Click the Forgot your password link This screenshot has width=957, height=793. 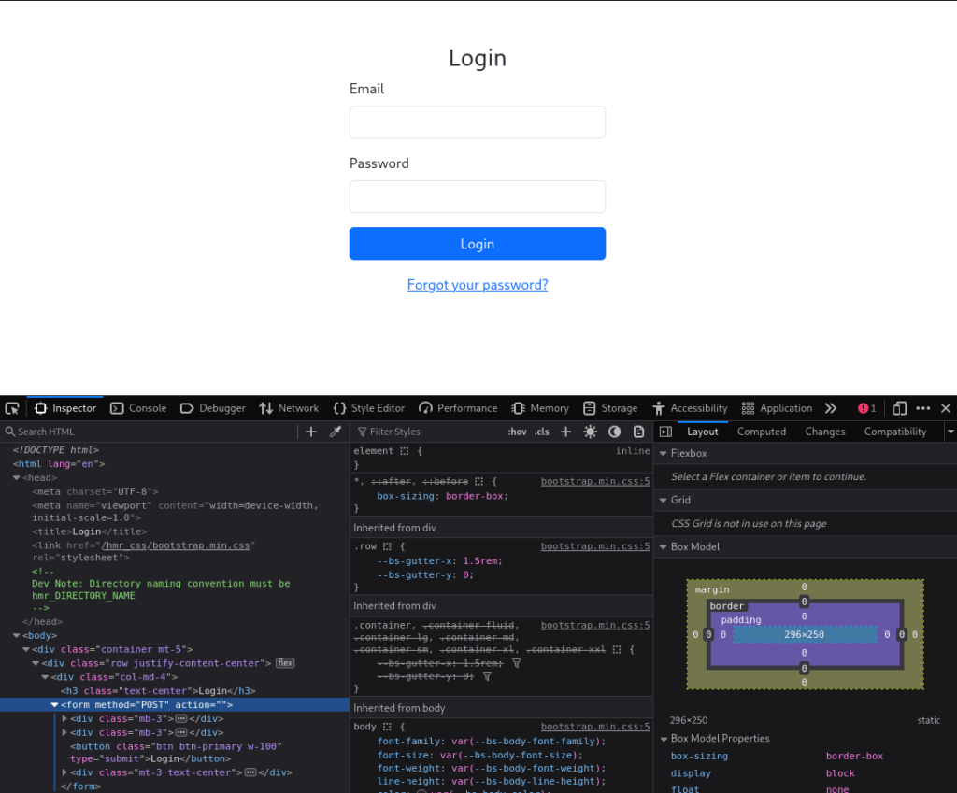point(478,285)
